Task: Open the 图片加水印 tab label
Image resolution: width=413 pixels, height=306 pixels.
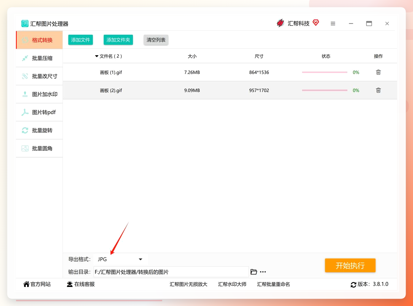Action: click(x=45, y=94)
